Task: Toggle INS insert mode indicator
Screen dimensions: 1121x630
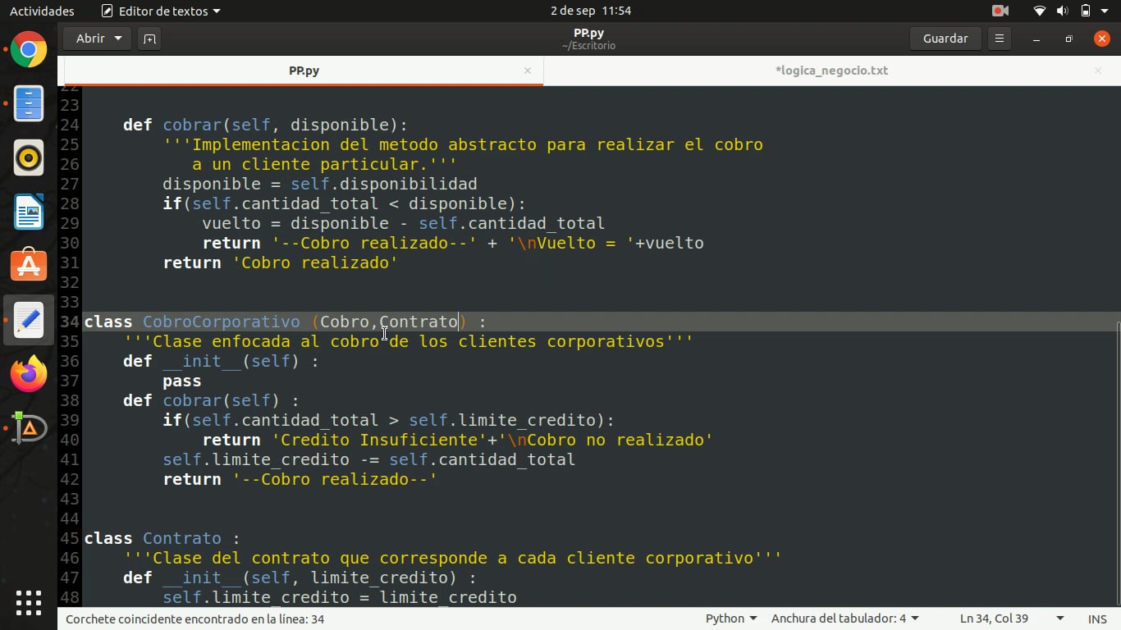Action: (1097, 619)
